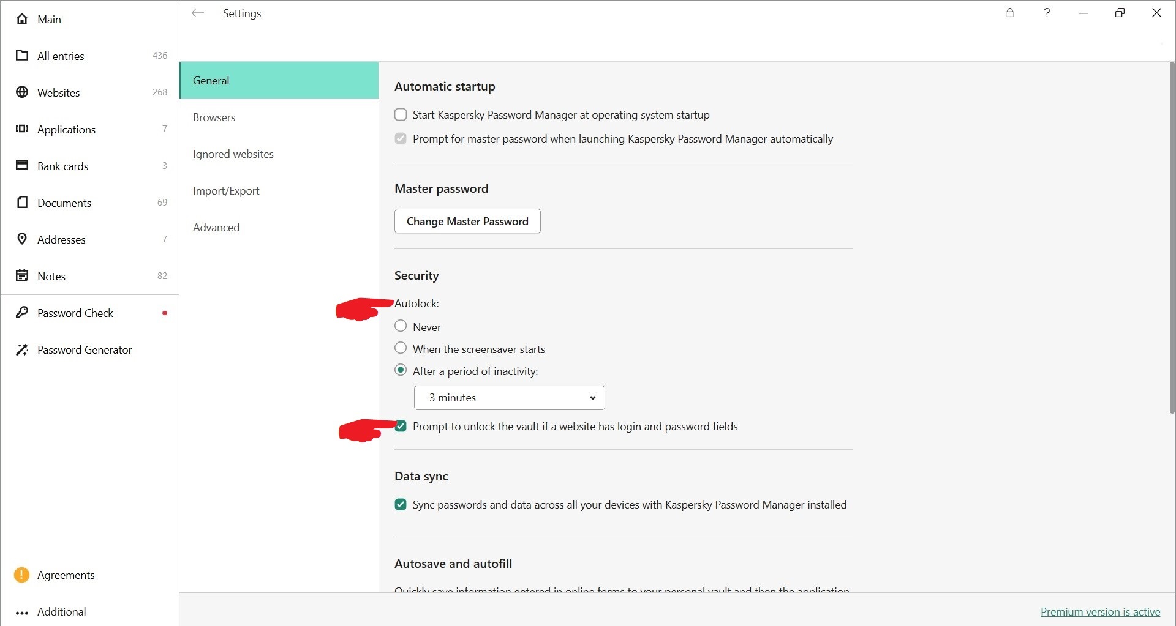Open the General settings tab
This screenshot has height=626, width=1176.
279,80
